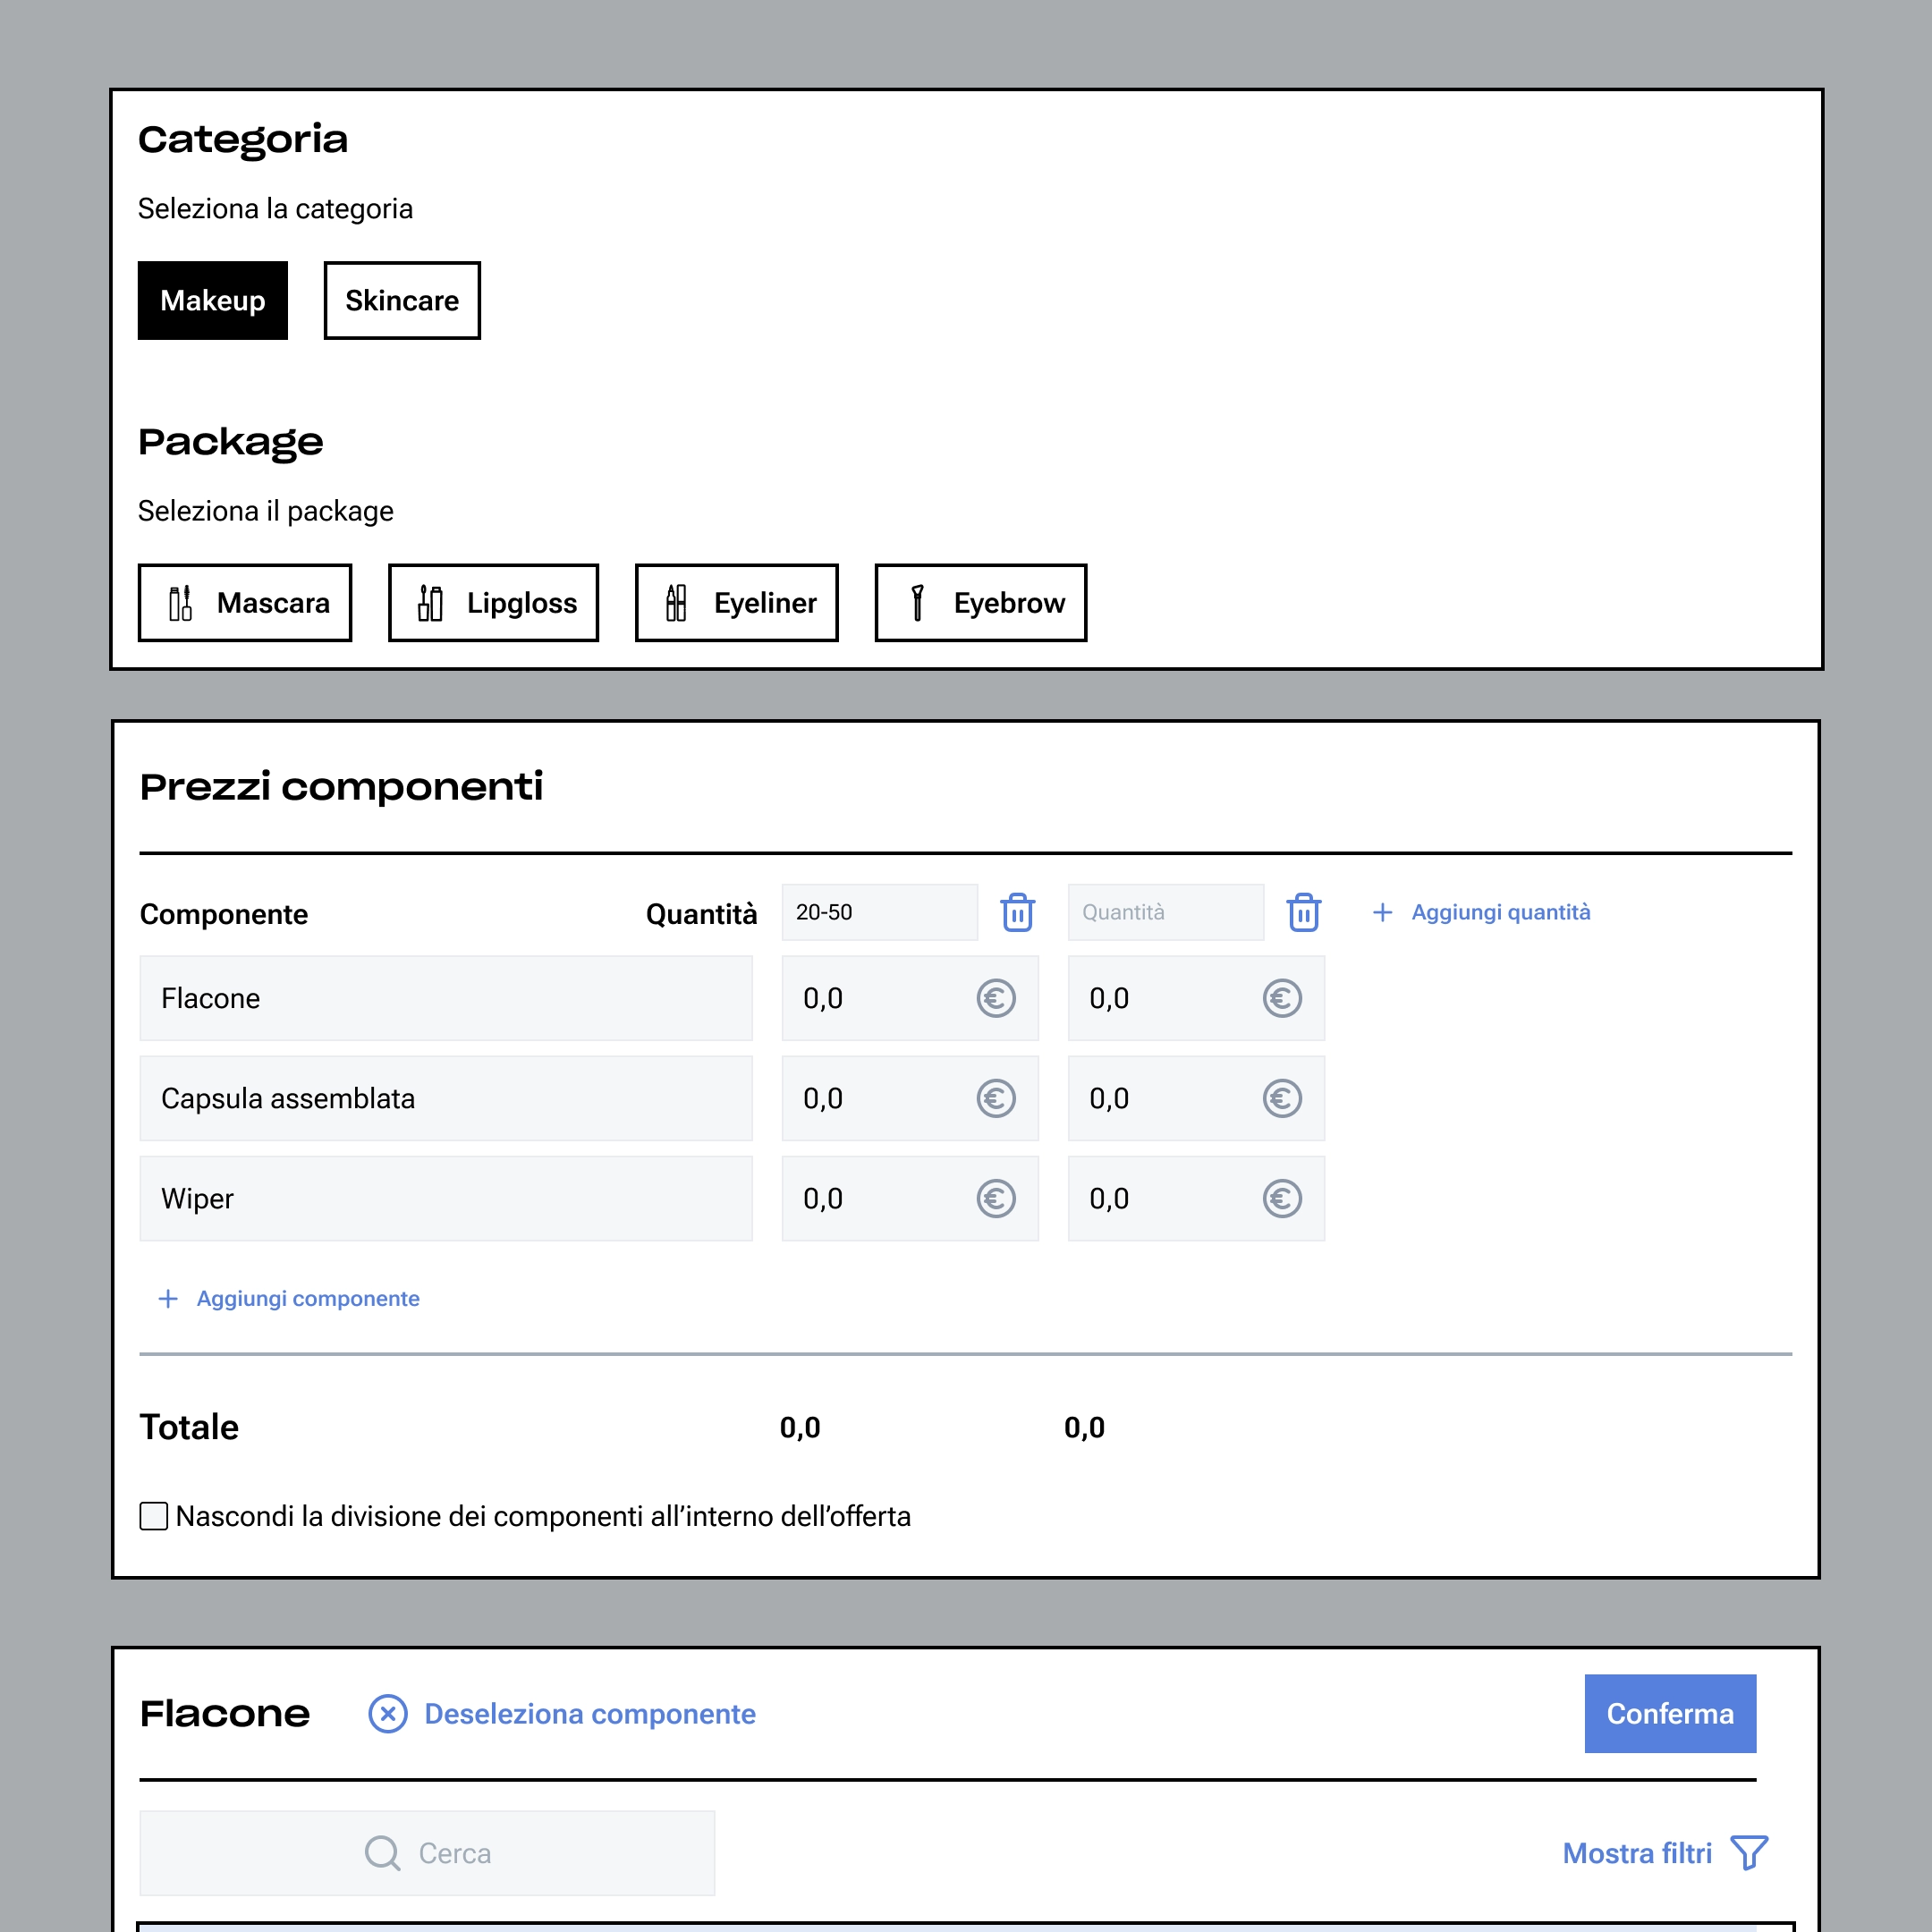Edit the 20-50 quantity field

[x=880, y=912]
